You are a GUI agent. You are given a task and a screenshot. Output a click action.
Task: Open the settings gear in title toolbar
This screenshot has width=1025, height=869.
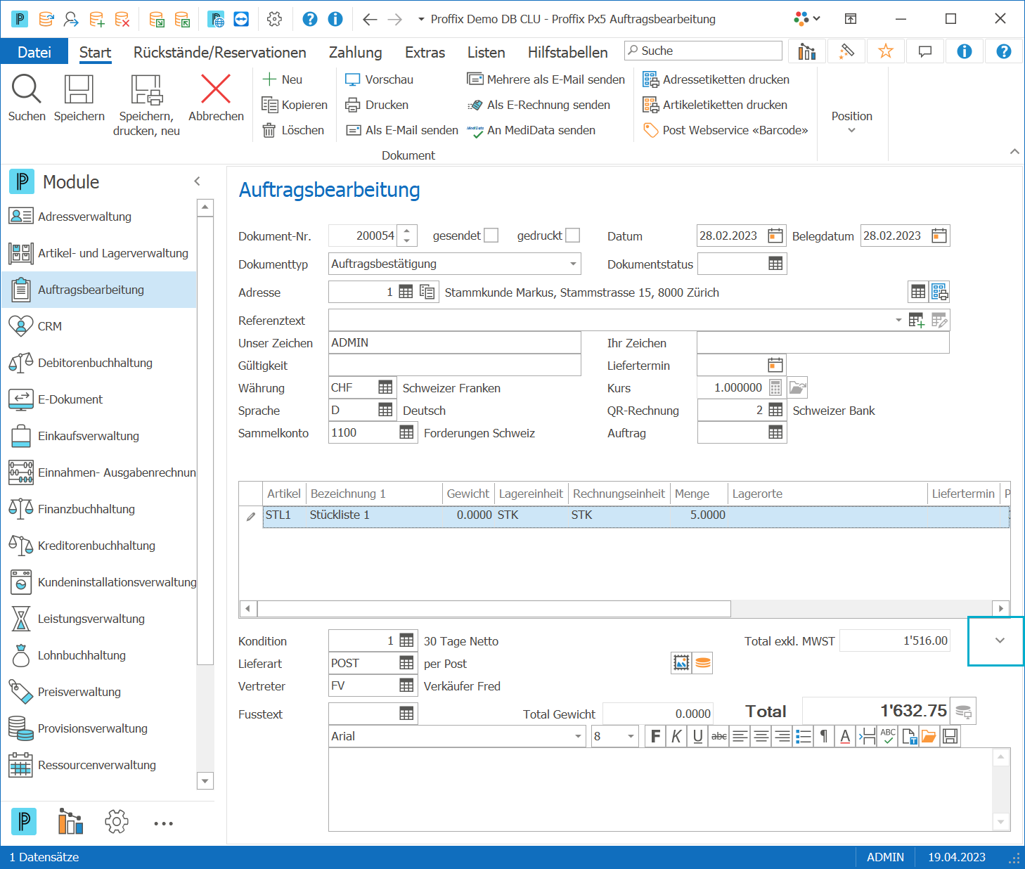275,19
